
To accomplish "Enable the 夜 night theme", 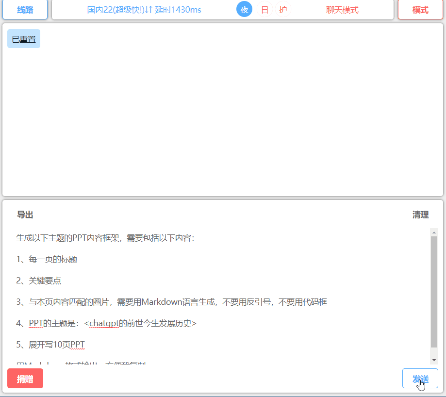I will coord(244,10).
